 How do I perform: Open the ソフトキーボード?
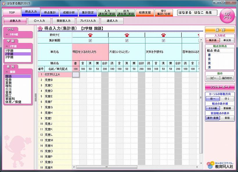pyautogui.click(x=220, y=87)
